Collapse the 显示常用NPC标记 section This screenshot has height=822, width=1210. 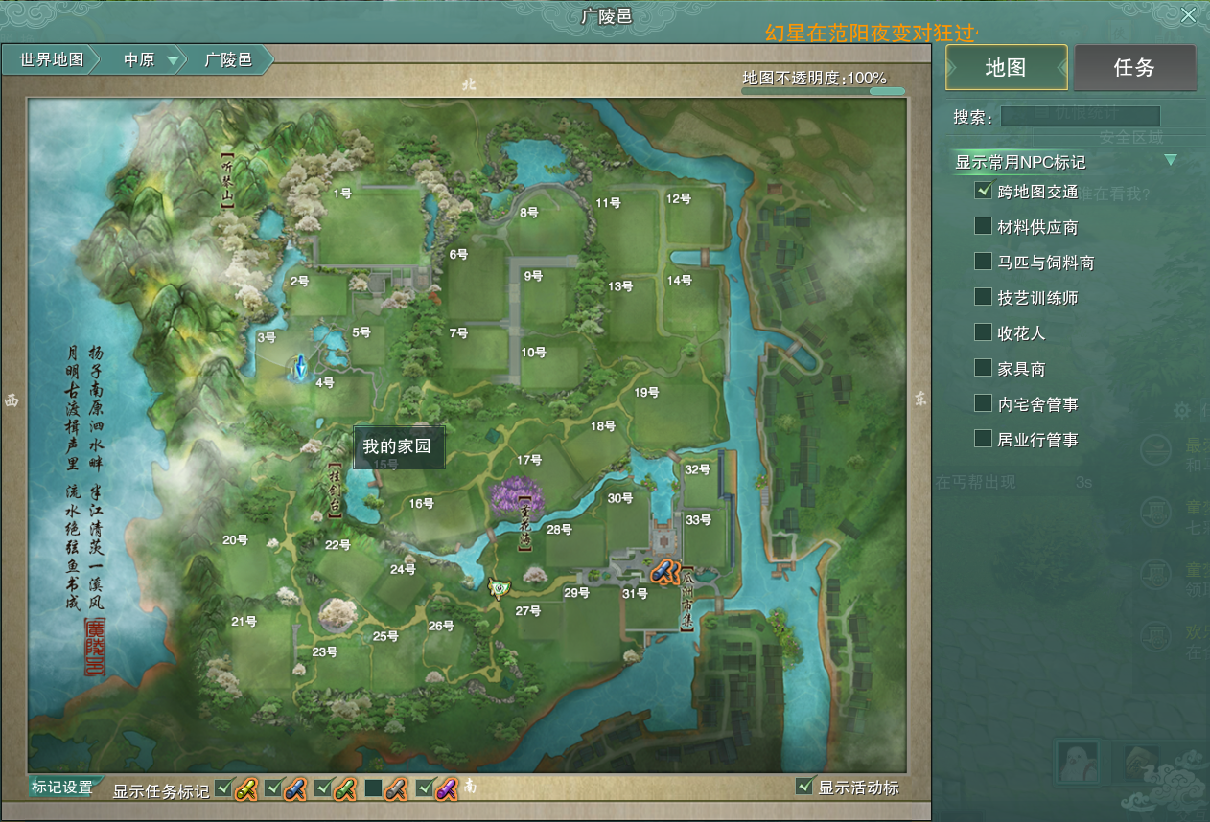click(1169, 161)
